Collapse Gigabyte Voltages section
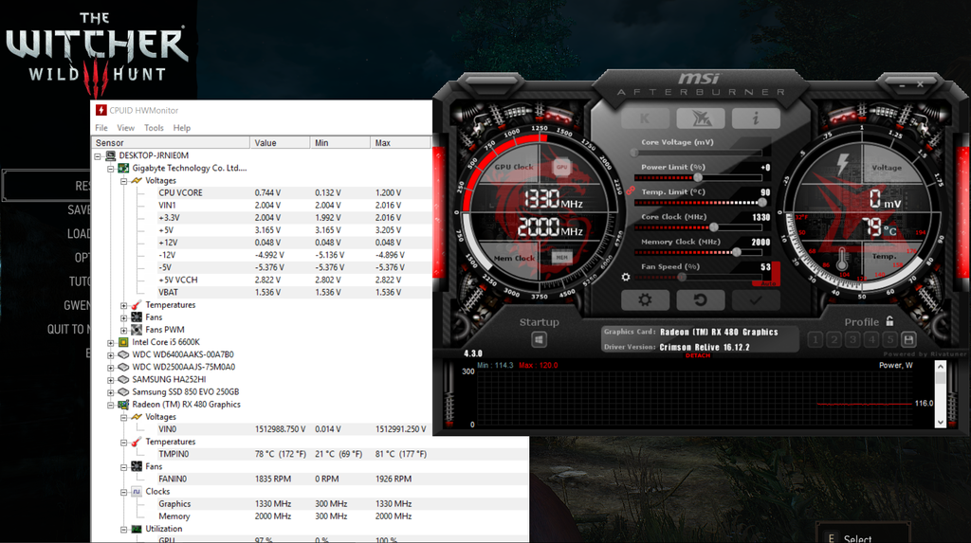The width and height of the screenshot is (971, 543). pyautogui.click(x=124, y=181)
